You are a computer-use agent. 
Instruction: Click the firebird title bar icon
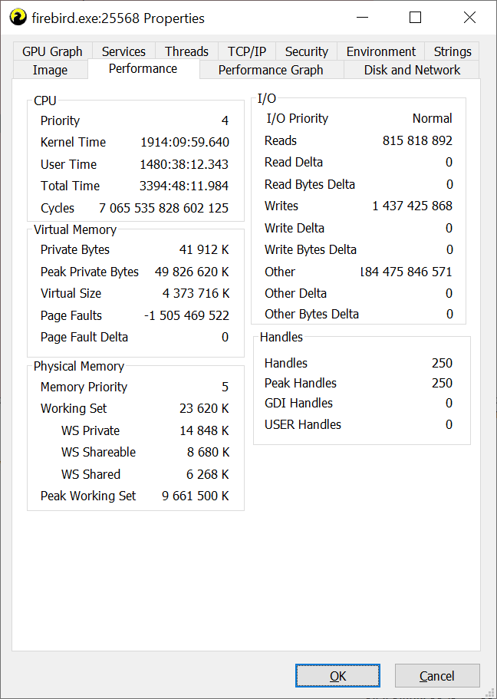click(x=18, y=18)
